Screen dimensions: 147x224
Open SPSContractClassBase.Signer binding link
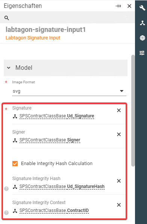50,140
